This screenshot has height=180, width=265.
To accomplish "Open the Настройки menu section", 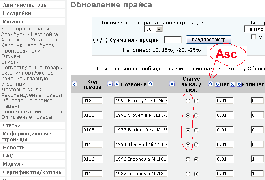I will pyautogui.click(x=33, y=13).
